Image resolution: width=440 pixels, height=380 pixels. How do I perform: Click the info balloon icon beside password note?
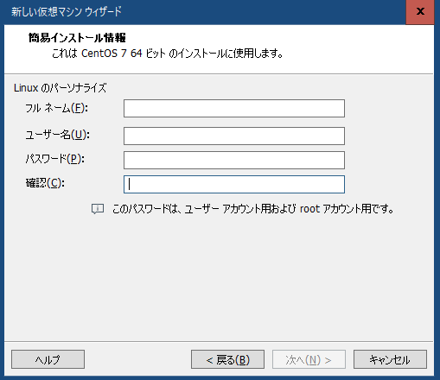pos(98,209)
